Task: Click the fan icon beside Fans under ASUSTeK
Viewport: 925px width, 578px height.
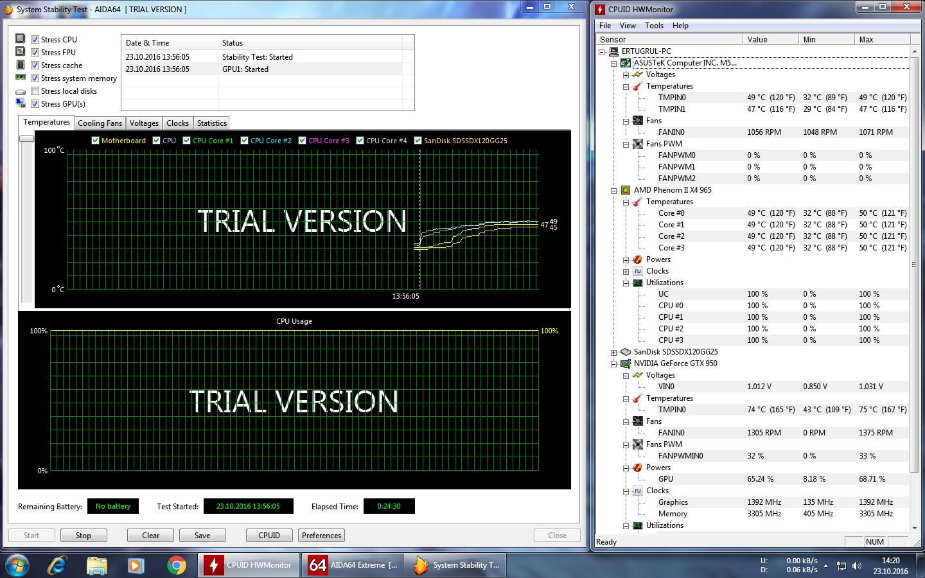Action: (x=638, y=121)
